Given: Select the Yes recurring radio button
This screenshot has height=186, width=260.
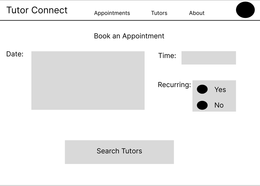Looking at the screenshot, I should [x=202, y=89].
